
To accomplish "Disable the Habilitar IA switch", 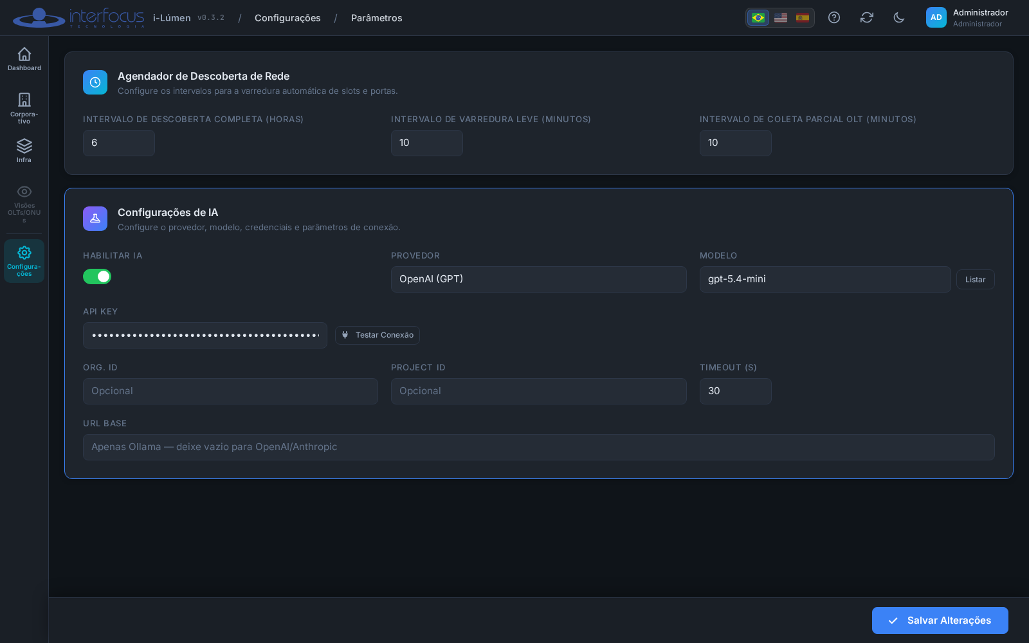I will coord(97,276).
